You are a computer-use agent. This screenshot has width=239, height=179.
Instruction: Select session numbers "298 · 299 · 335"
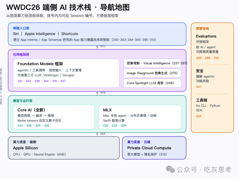[x=207, y=58]
